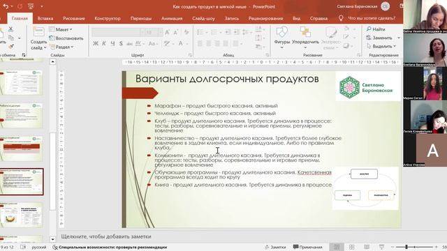
Task: Toggle center paragraph alignment
Action: pyautogui.click(x=208, y=43)
